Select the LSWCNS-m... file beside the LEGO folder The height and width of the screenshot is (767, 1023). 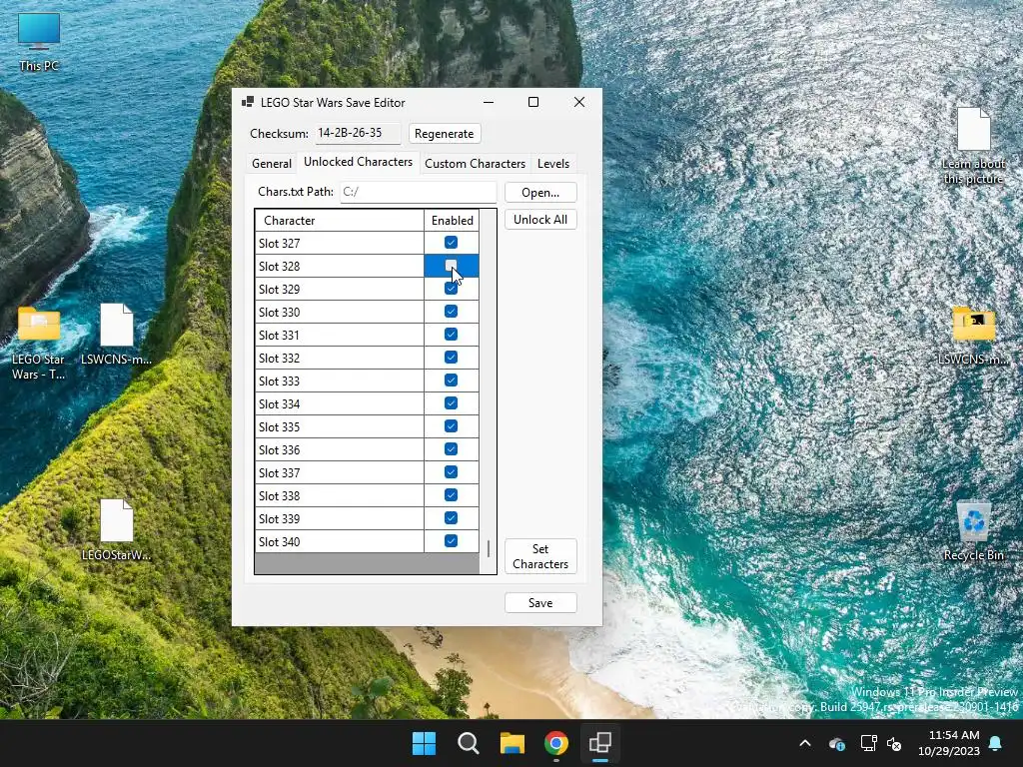116,334
